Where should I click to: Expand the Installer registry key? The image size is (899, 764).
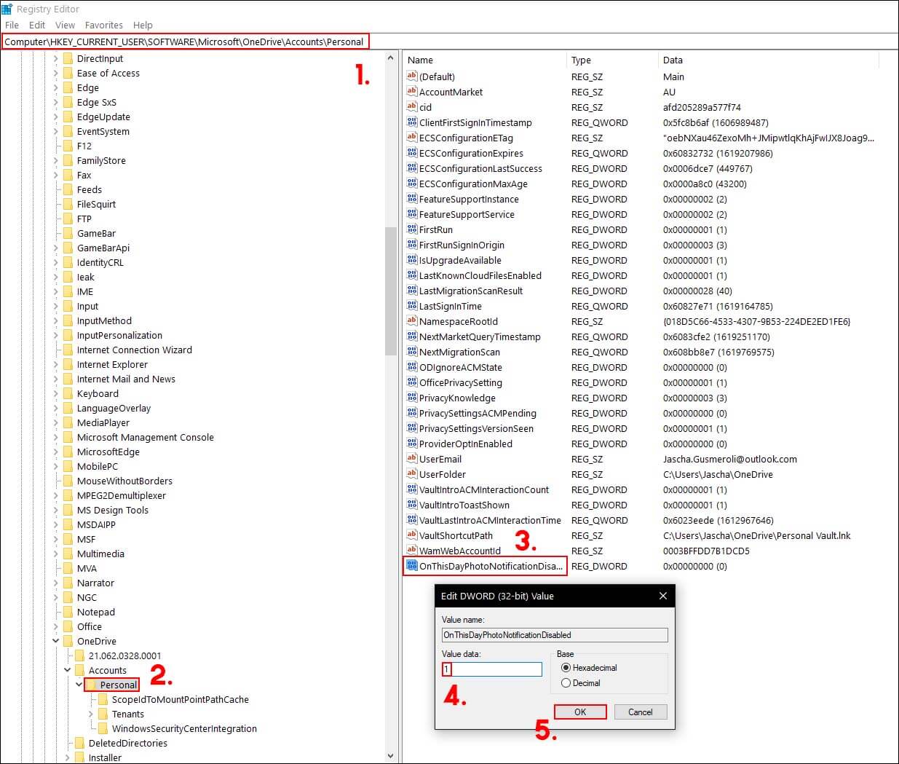[x=68, y=757]
